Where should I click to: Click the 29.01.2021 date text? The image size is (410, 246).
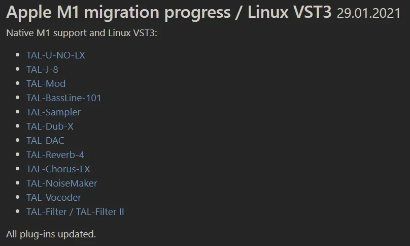[x=368, y=14]
